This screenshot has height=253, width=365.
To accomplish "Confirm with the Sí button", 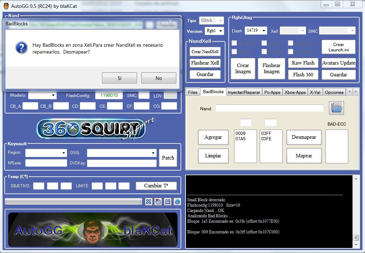I will tap(120, 78).
